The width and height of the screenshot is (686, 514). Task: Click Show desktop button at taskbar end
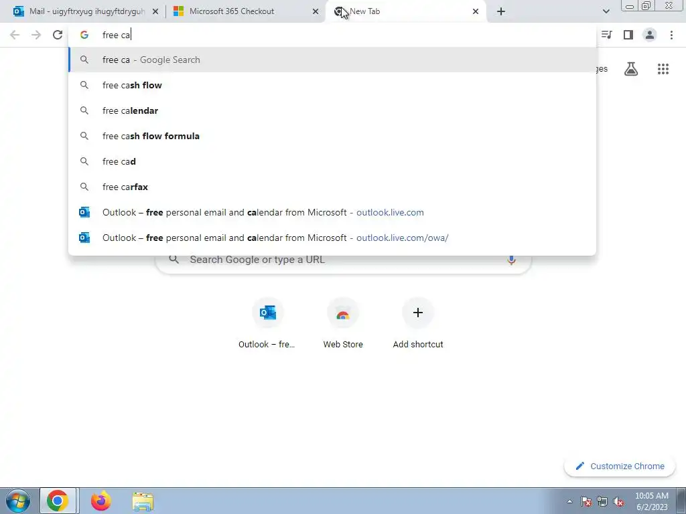tap(681, 501)
